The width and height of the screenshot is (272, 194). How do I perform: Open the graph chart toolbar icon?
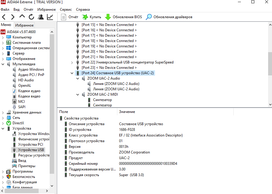pyautogui.click(x=50, y=17)
